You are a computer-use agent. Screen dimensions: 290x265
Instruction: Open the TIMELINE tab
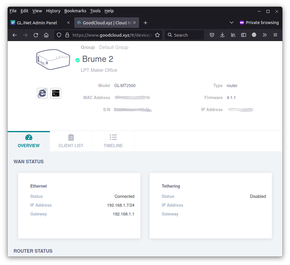point(113,141)
